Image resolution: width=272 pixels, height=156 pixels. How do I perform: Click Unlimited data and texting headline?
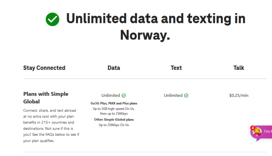156,27
